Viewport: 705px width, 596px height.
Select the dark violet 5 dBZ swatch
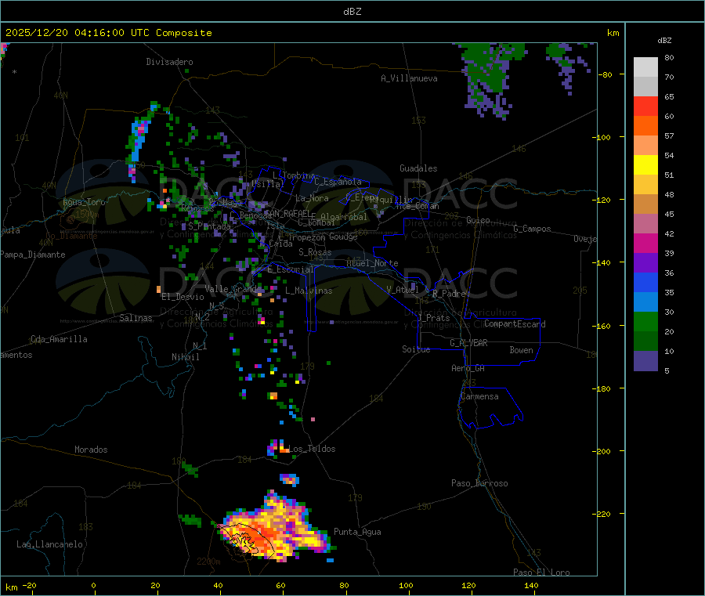click(645, 361)
